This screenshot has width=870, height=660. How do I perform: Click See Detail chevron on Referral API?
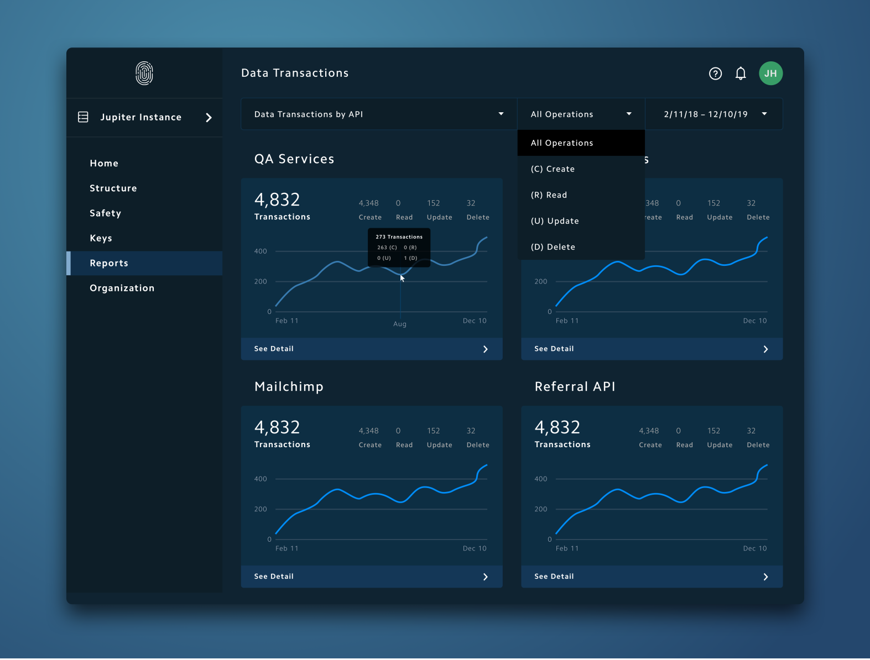(766, 577)
